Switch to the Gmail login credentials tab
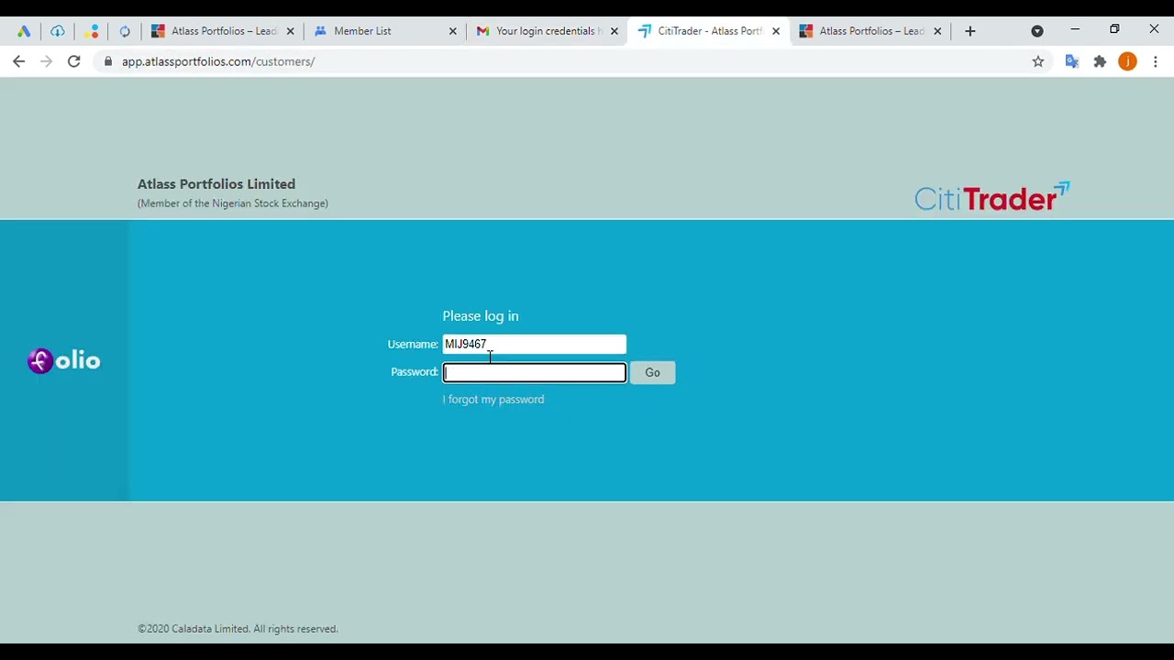This screenshot has height=660, width=1174. click(548, 31)
